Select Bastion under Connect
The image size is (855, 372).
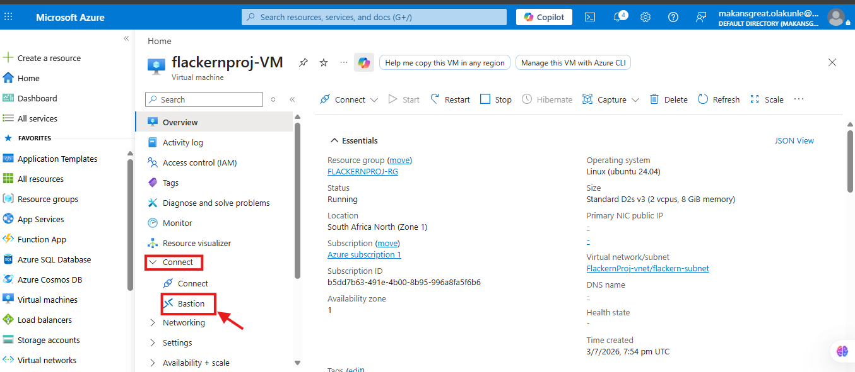[x=188, y=303]
